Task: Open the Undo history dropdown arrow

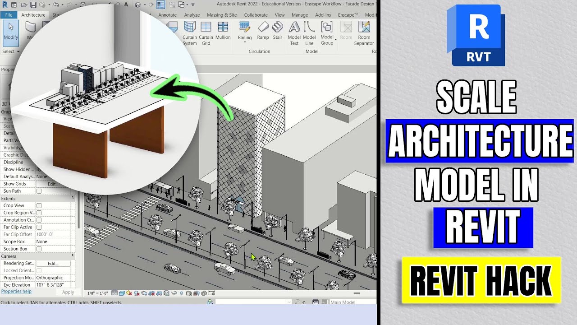Action: (x=63, y=5)
